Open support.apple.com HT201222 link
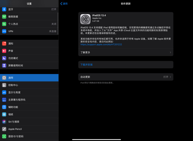Screen dimensions: 193x141 [x=101, y=45]
